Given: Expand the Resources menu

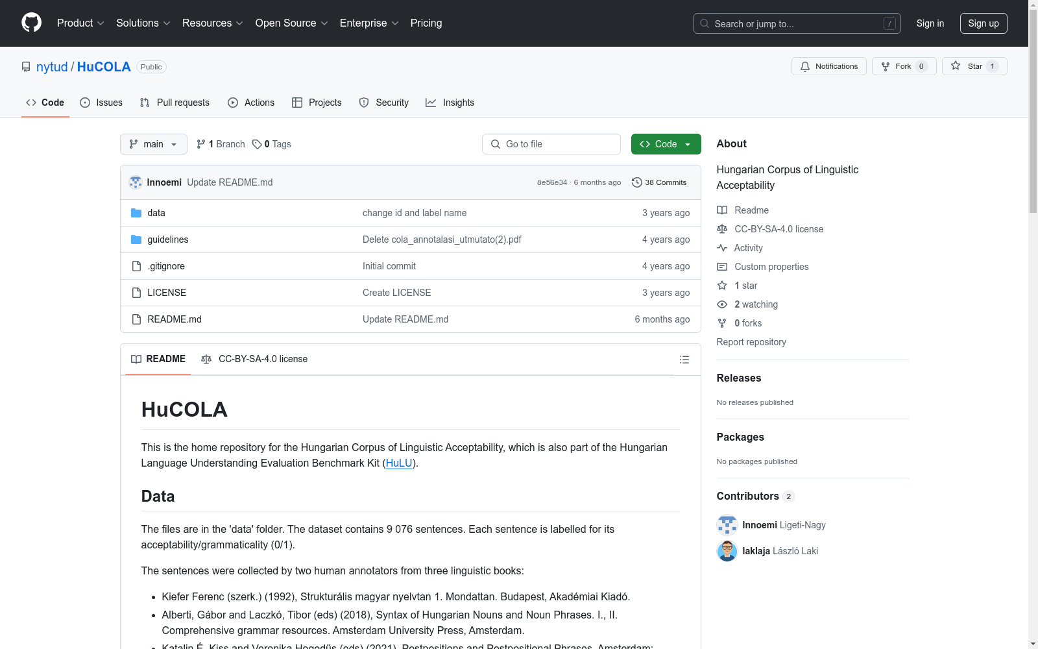Looking at the screenshot, I should [x=213, y=23].
